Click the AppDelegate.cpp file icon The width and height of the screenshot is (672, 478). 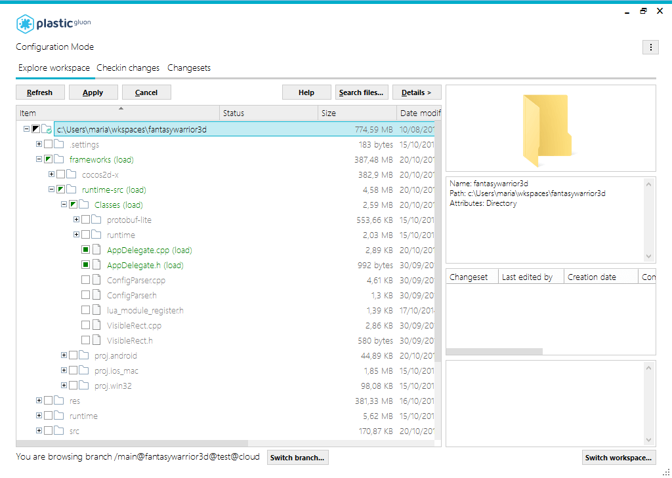click(96, 250)
